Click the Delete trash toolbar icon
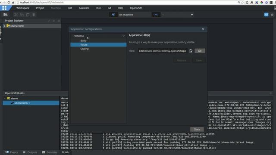This screenshot has height=155, width=276. pyautogui.click(x=34, y=15)
